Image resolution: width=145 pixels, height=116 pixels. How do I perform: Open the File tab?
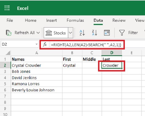pos(10,20)
